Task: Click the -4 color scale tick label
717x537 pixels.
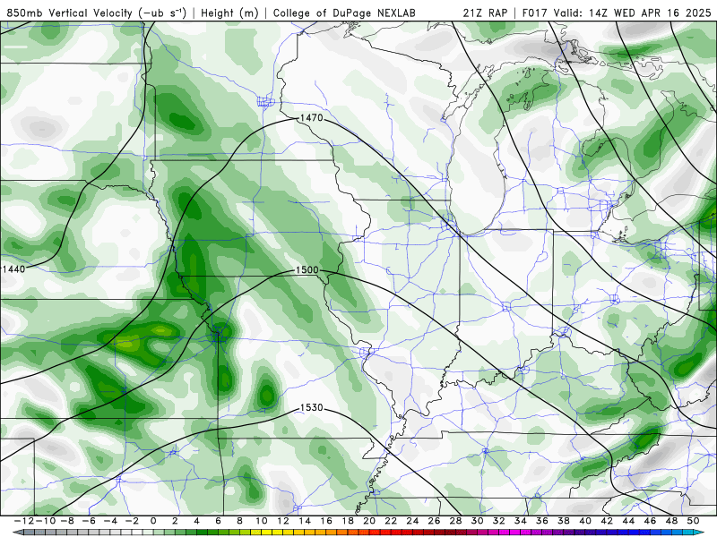Action: click(x=110, y=521)
